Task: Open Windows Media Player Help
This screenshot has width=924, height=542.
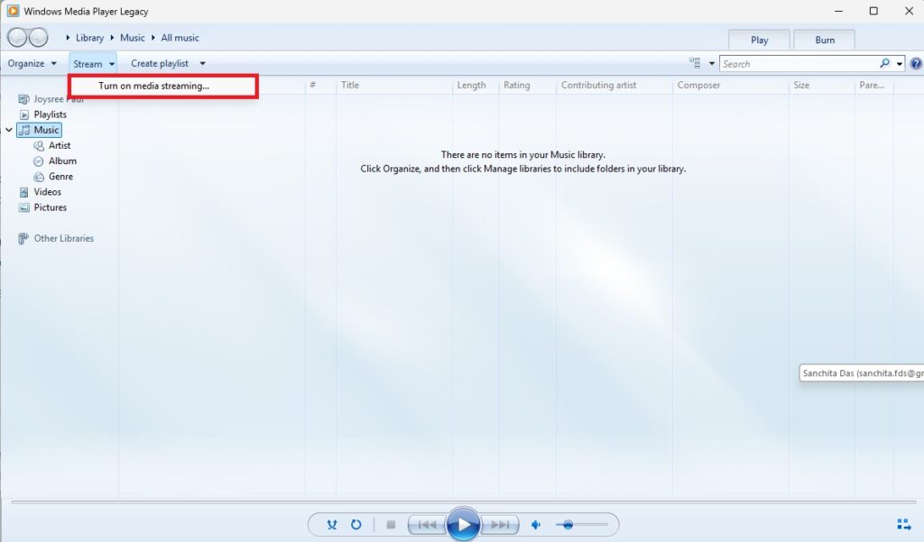Action: (918, 63)
